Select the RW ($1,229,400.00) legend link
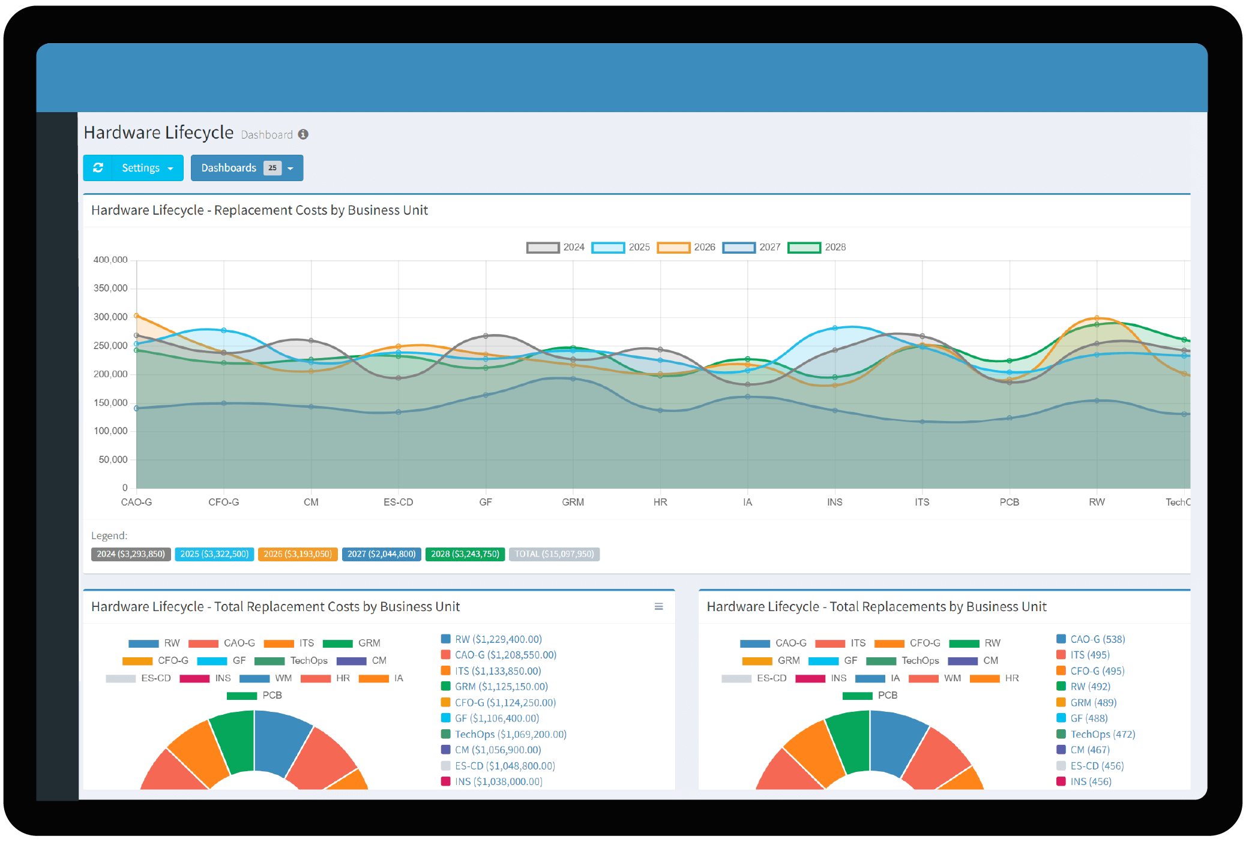 [499, 639]
